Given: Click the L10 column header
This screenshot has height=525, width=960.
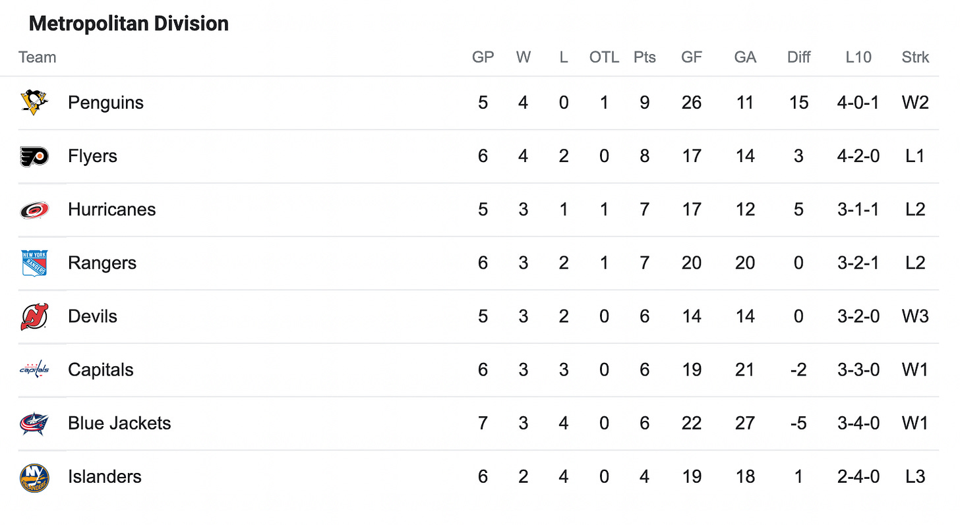Looking at the screenshot, I should [x=858, y=57].
